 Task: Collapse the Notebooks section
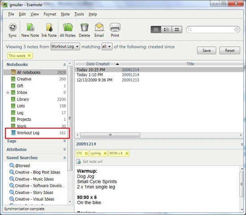point(64,64)
